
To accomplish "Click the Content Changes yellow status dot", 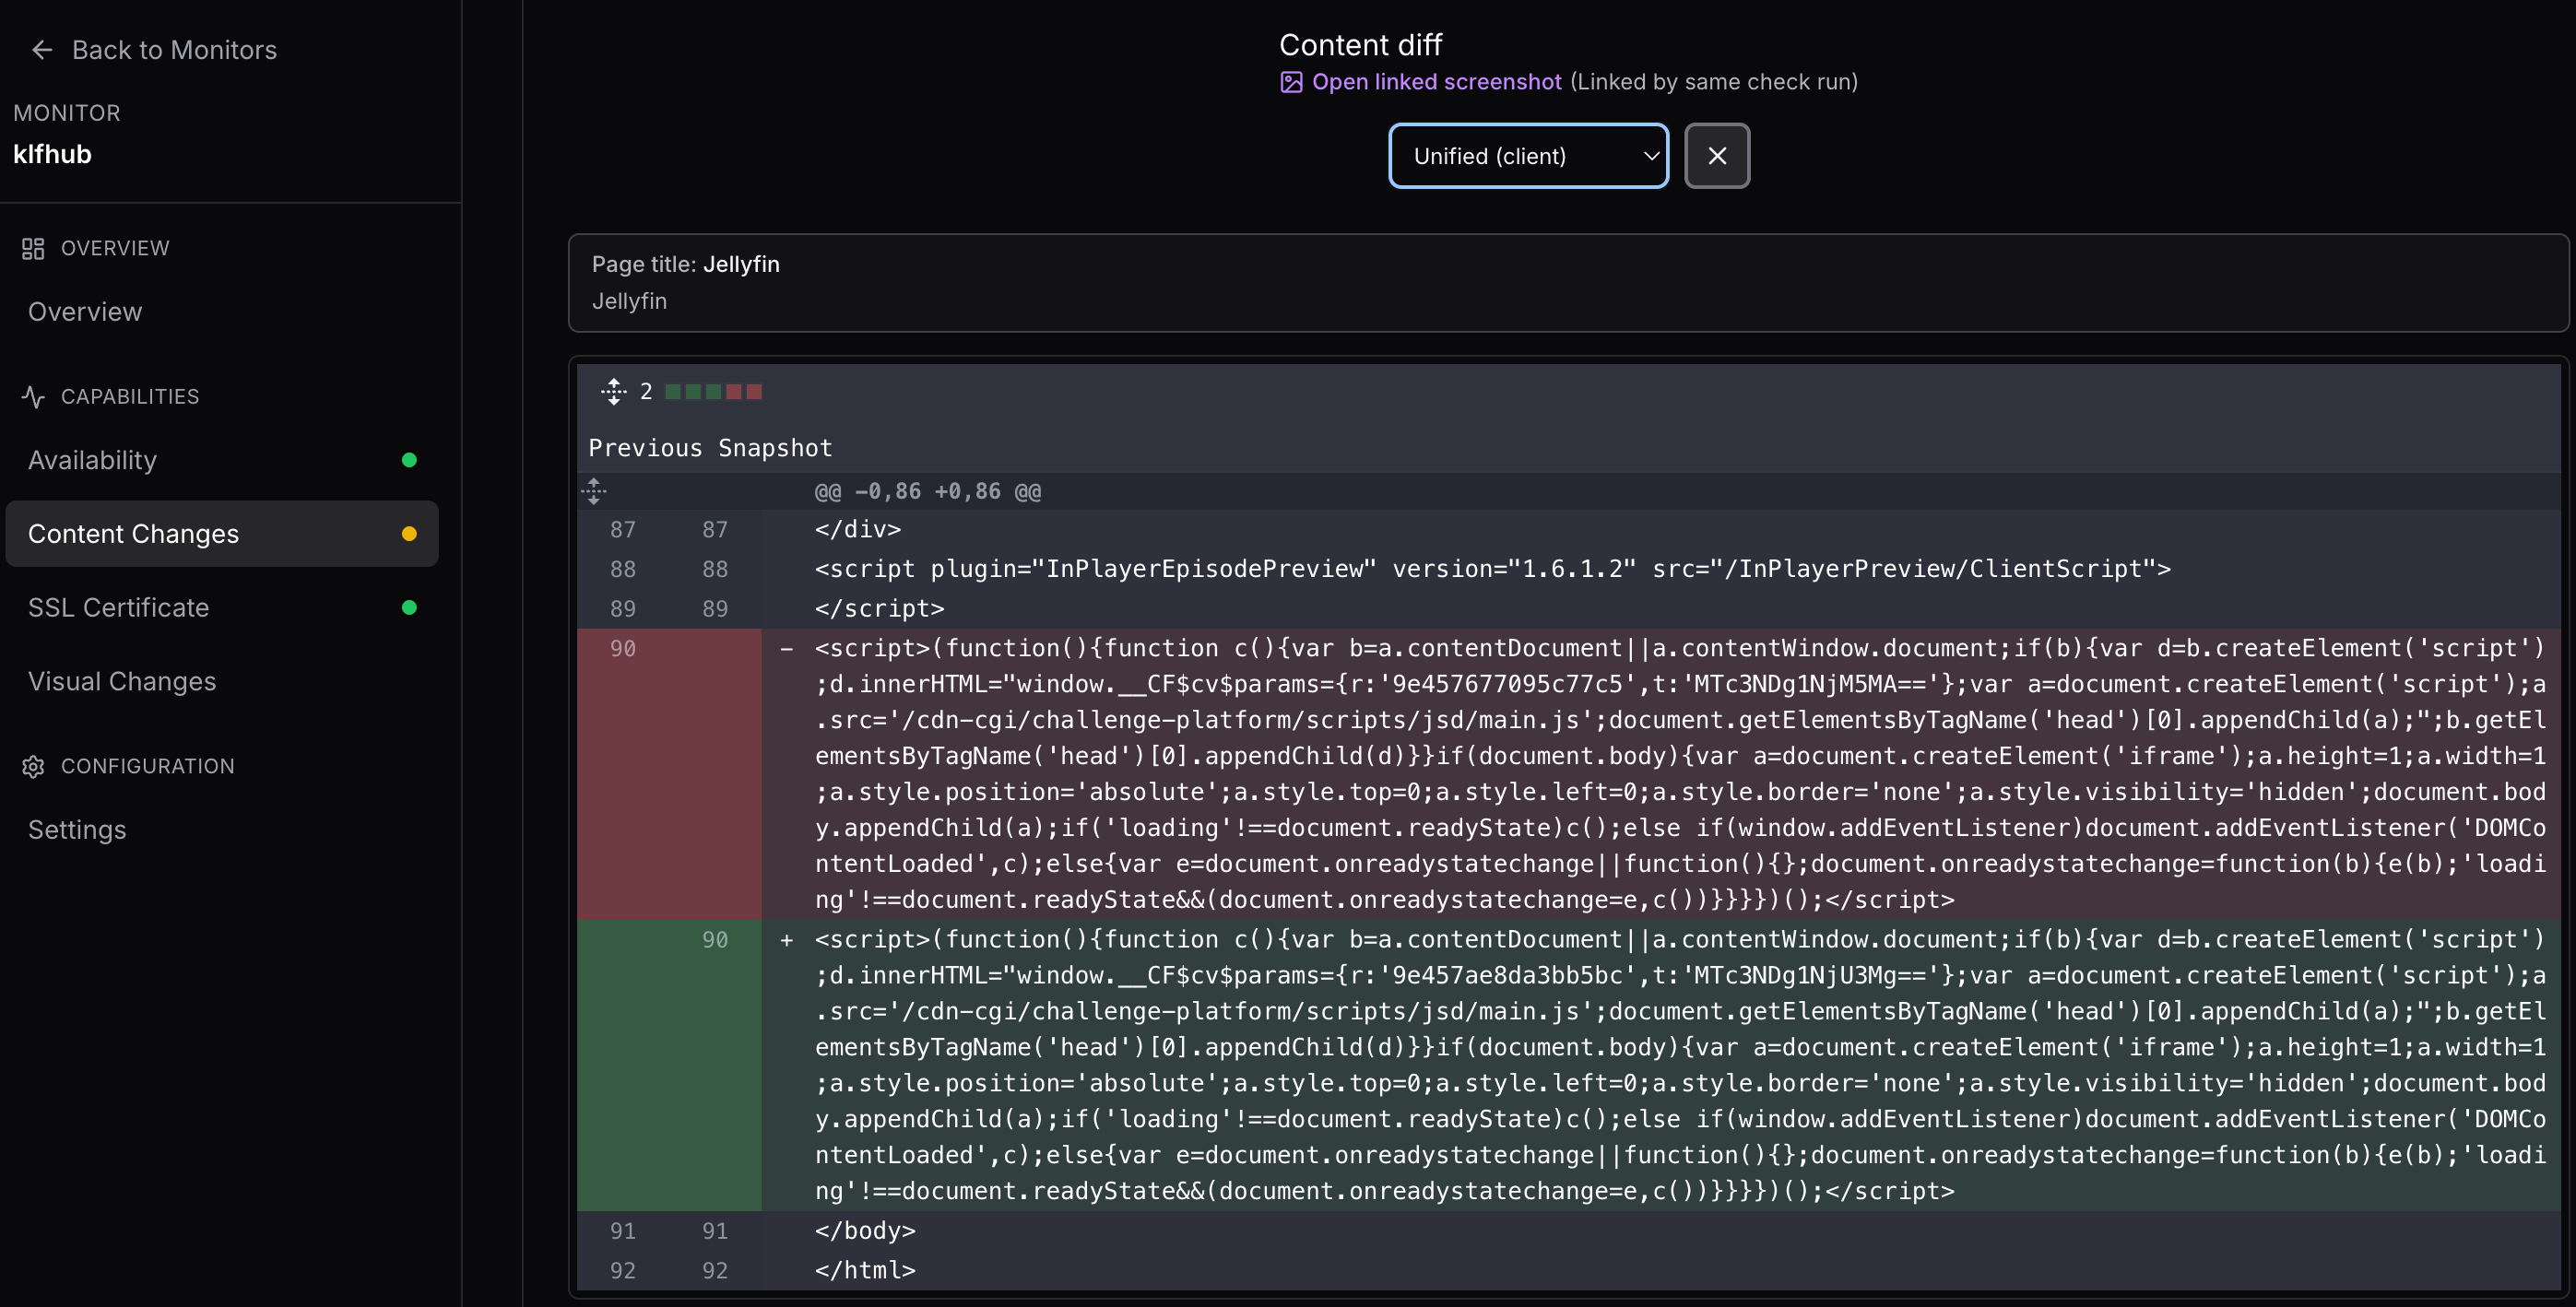I will 409,534.
